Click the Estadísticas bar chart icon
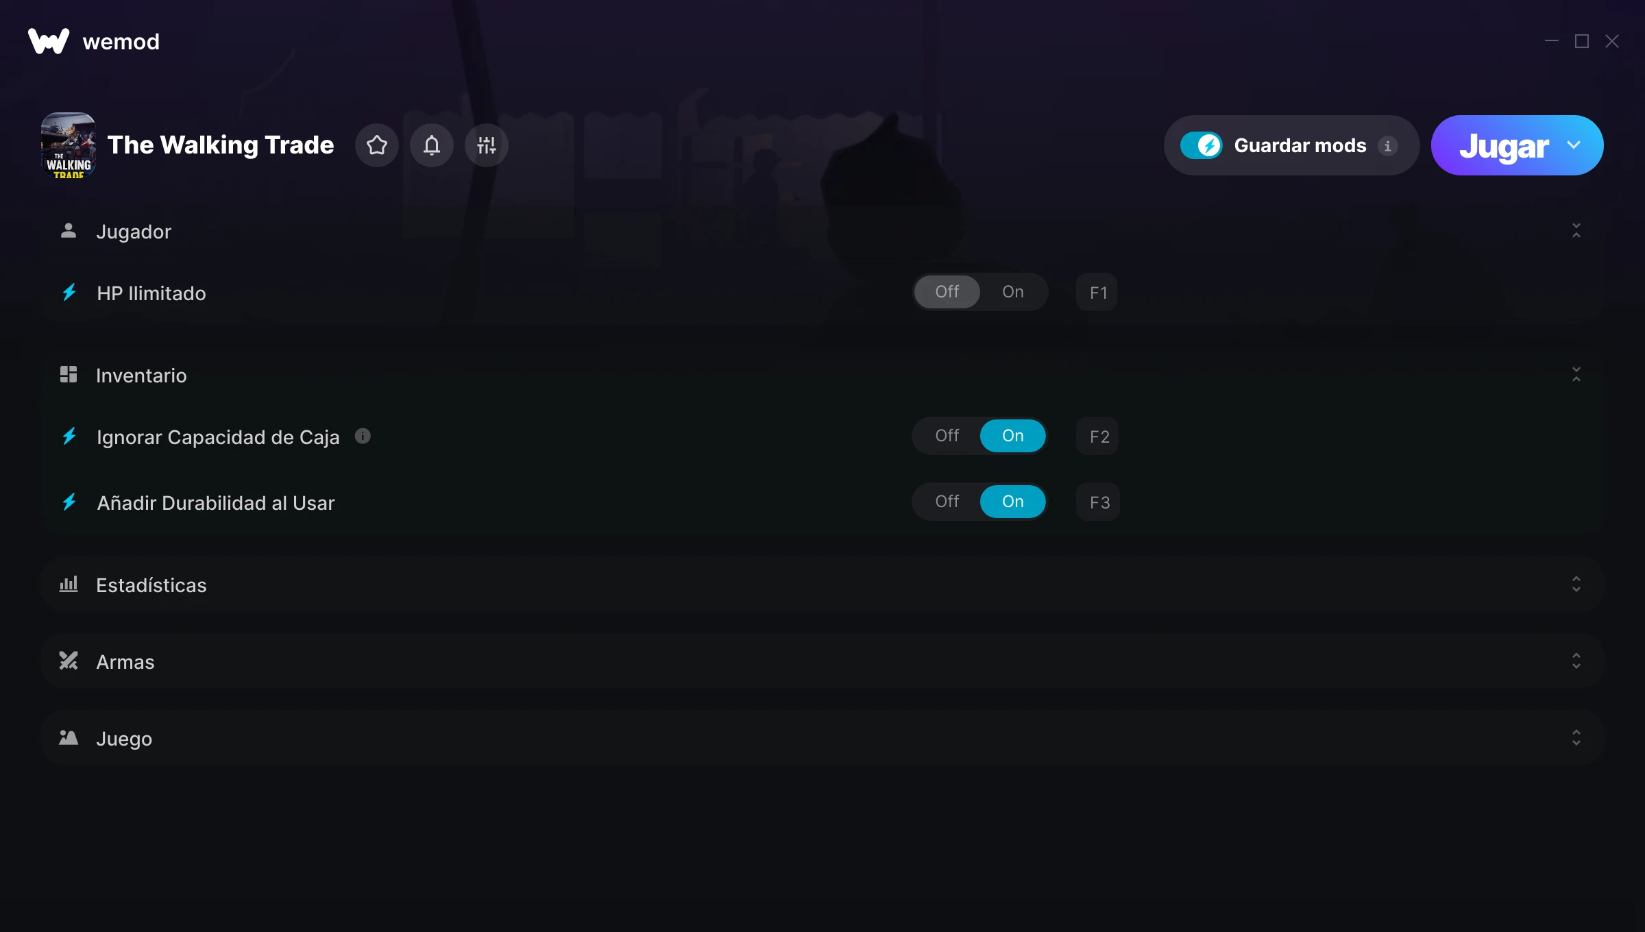The image size is (1645, 932). click(69, 584)
